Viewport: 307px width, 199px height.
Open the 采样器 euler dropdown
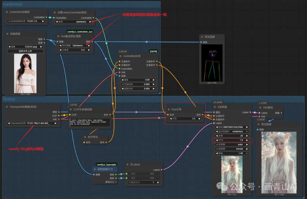pos(232,145)
